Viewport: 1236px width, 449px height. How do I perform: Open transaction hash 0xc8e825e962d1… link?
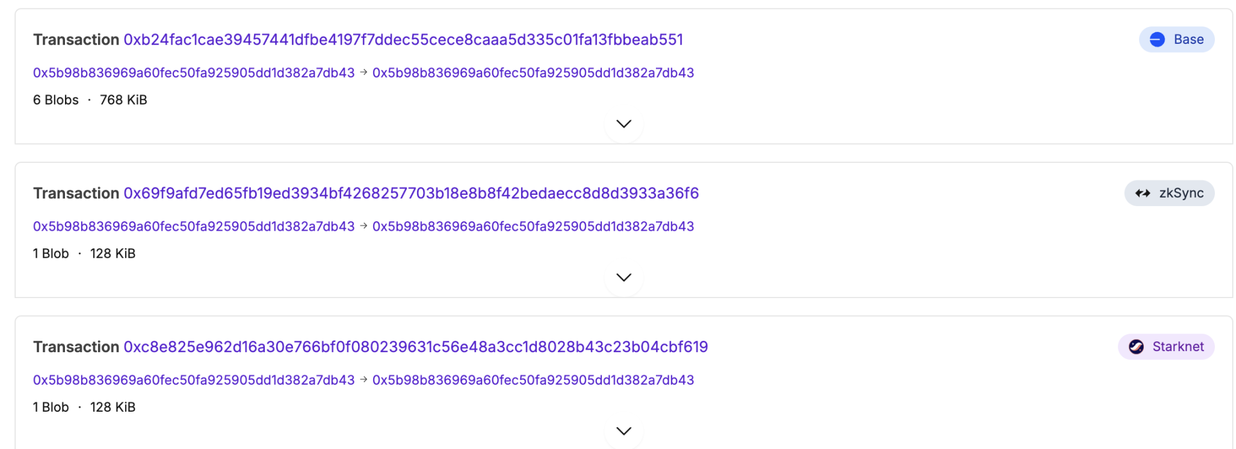point(416,347)
